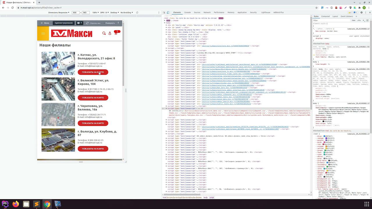
Task: Focus the Styles Filter input
Action: (x=331, y=21)
